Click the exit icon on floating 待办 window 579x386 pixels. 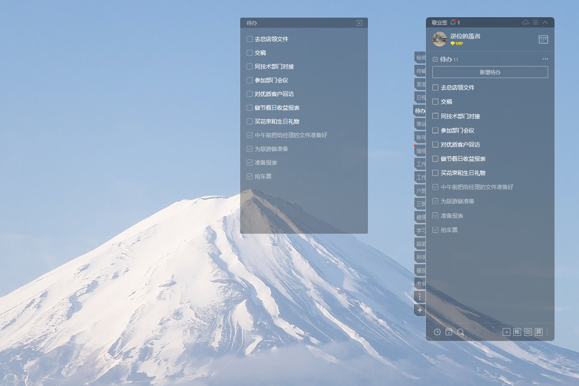tap(359, 23)
